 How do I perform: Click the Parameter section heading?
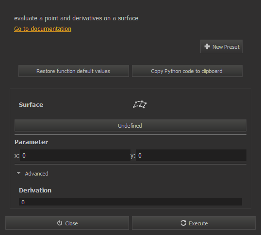[x=32, y=142]
